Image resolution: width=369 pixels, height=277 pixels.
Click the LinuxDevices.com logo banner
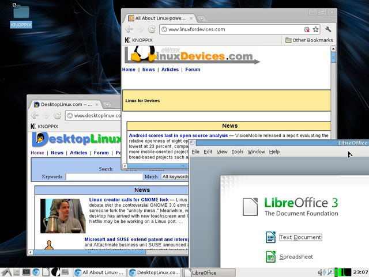(192, 55)
